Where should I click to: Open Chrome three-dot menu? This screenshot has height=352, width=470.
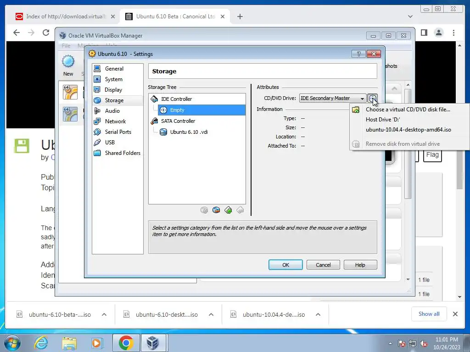coord(453,33)
